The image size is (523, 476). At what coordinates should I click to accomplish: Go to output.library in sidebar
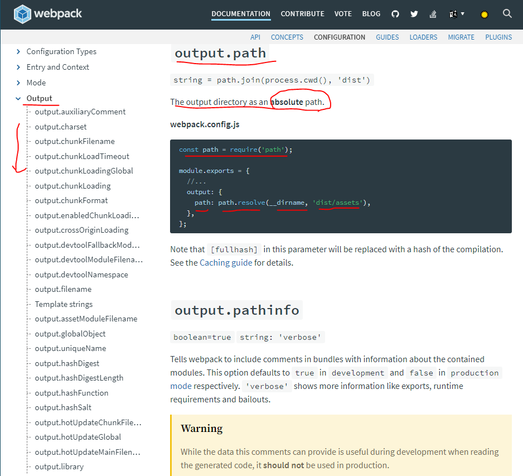59,467
